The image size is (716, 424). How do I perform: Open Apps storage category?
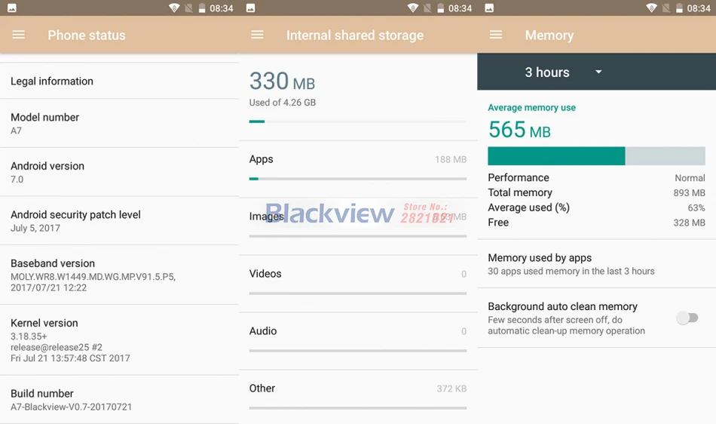[x=358, y=169]
